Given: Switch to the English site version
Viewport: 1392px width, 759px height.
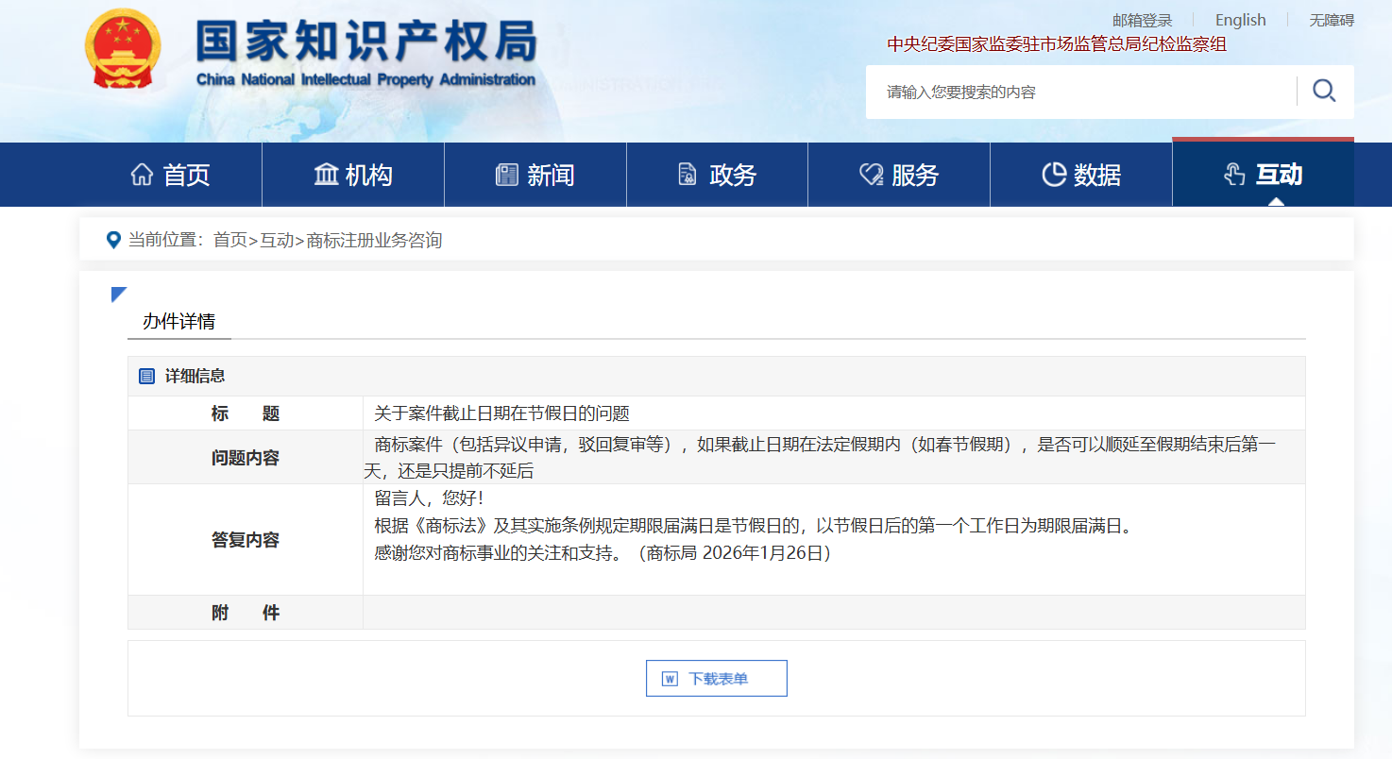Looking at the screenshot, I should [1240, 20].
